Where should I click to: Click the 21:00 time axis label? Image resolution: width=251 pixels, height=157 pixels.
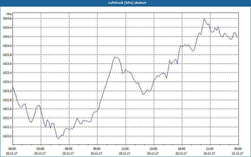pos(210,149)
